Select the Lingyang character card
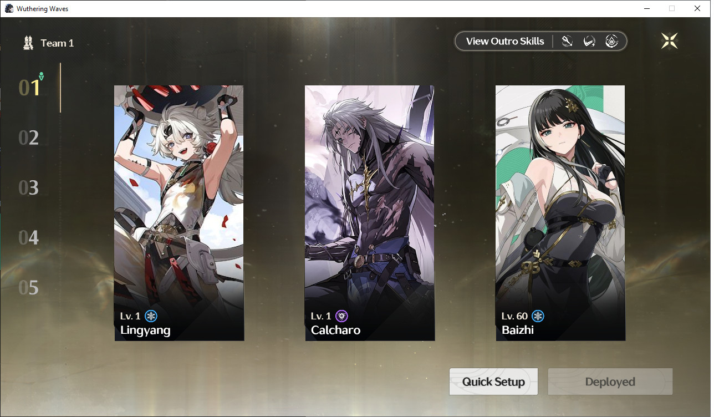Screen dimensions: 714x417 (179, 213)
